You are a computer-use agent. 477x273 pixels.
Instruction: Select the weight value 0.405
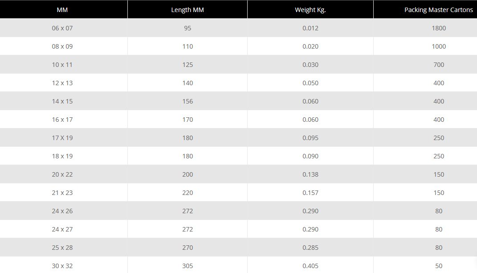310,266
